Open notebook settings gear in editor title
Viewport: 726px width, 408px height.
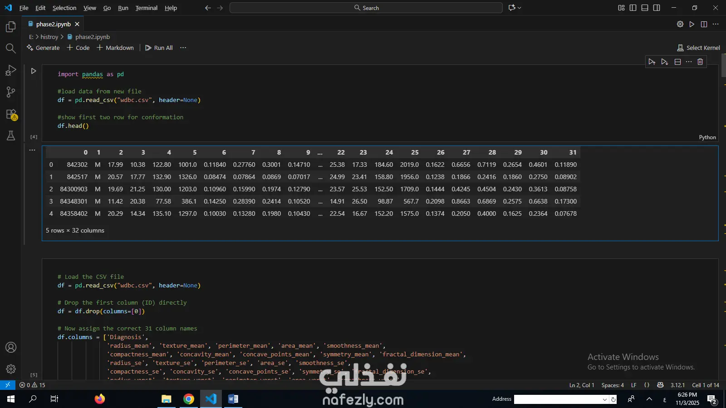click(x=680, y=24)
